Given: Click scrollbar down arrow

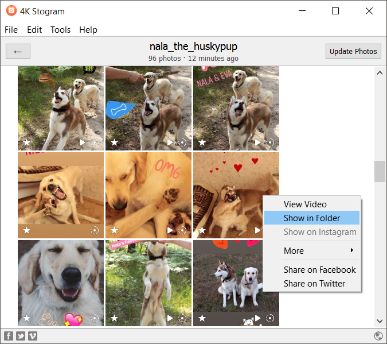Looking at the screenshot, I should point(380,321).
